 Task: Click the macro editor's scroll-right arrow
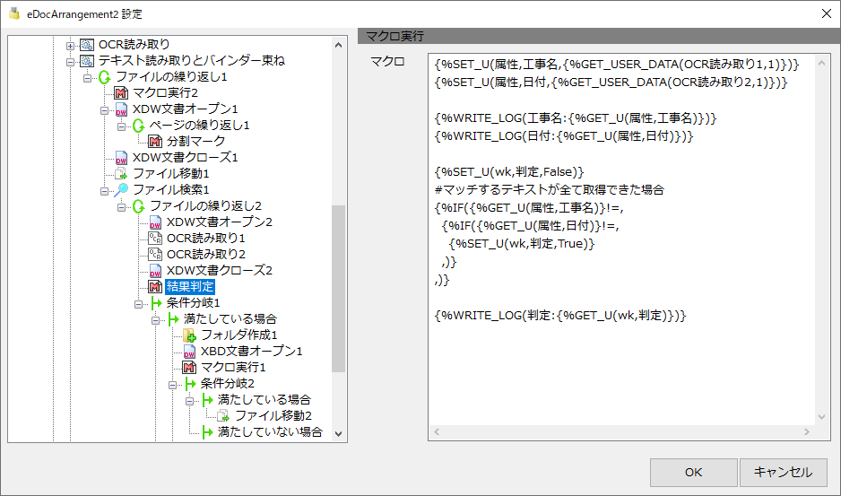click(x=807, y=432)
